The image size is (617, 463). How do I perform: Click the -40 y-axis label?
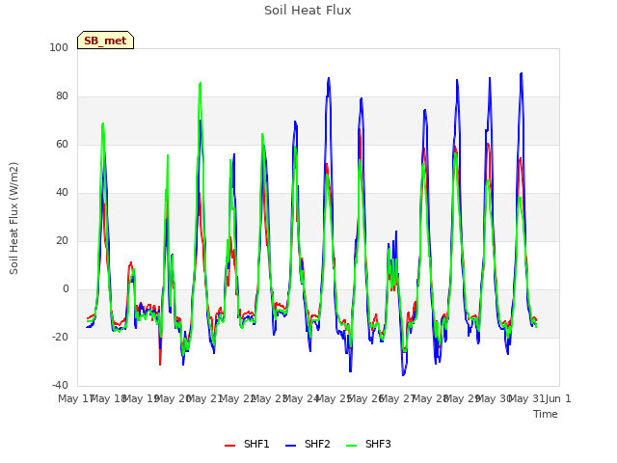tap(60, 385)
